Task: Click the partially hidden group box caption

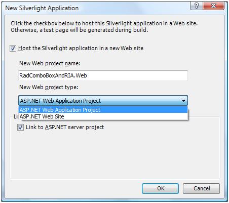Action: point(16,116)
